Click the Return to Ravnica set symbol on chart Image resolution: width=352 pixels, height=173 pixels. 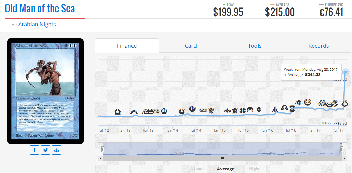coord(118,112)
